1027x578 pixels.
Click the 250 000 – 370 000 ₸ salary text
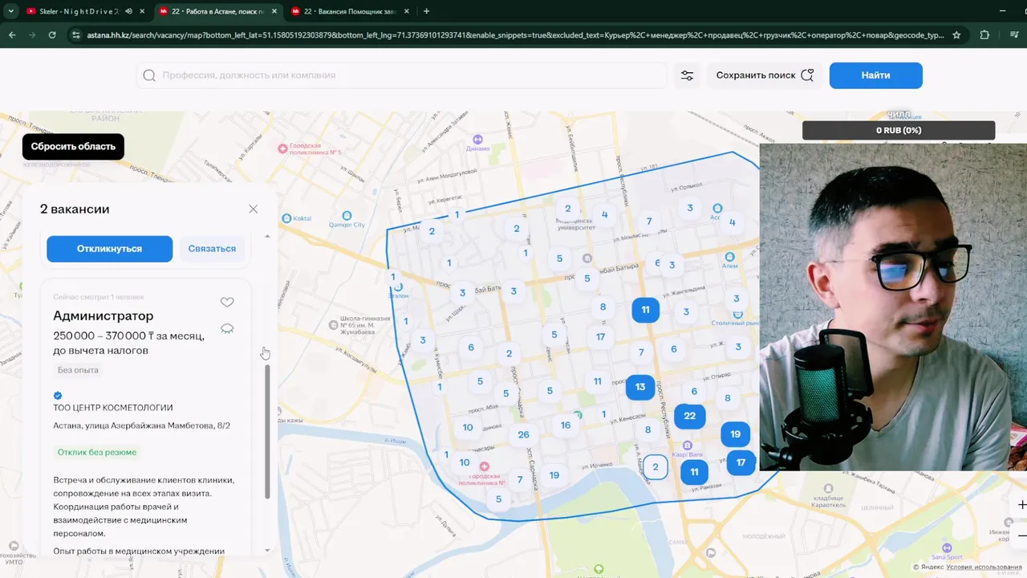[128, 343]
